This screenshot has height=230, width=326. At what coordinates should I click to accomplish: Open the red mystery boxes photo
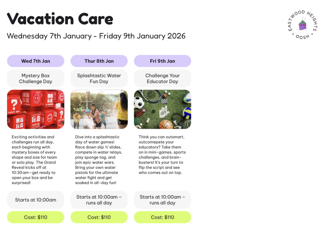click(36, 109)
